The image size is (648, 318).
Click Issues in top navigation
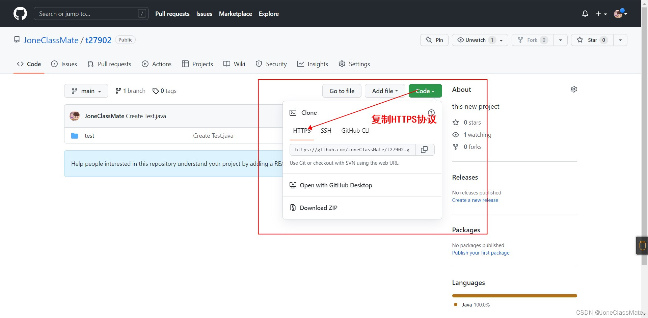coord(204,14)
